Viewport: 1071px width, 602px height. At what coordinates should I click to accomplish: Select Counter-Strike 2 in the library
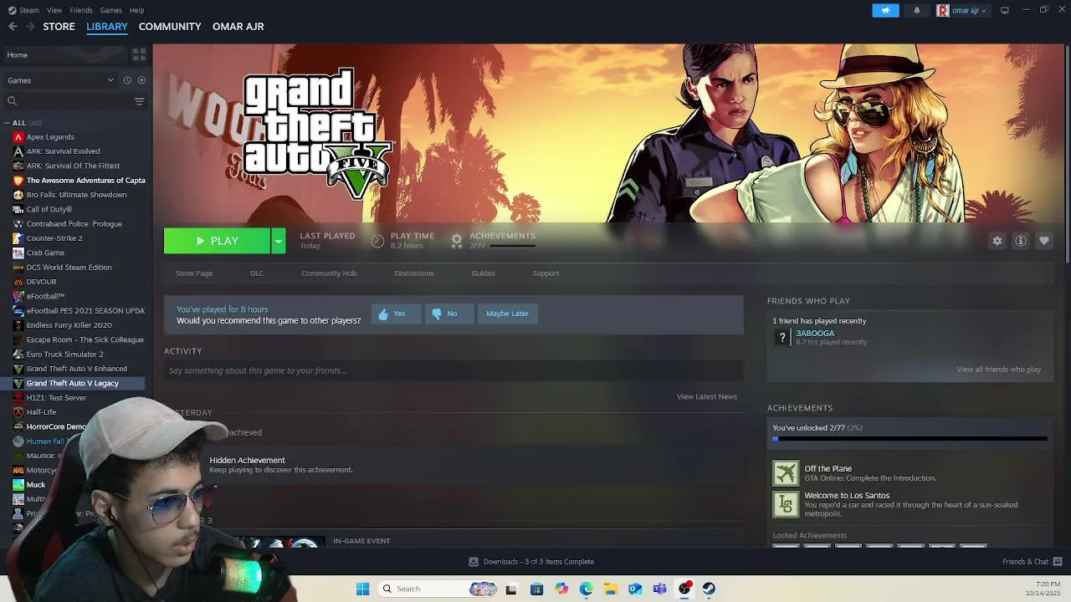click(x=54, y=238)
